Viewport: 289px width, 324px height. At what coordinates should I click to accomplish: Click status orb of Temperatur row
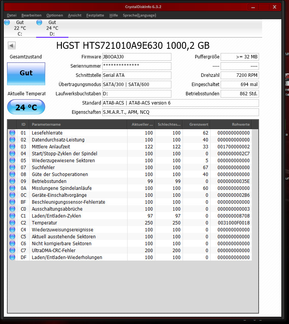tap(12, 223)
